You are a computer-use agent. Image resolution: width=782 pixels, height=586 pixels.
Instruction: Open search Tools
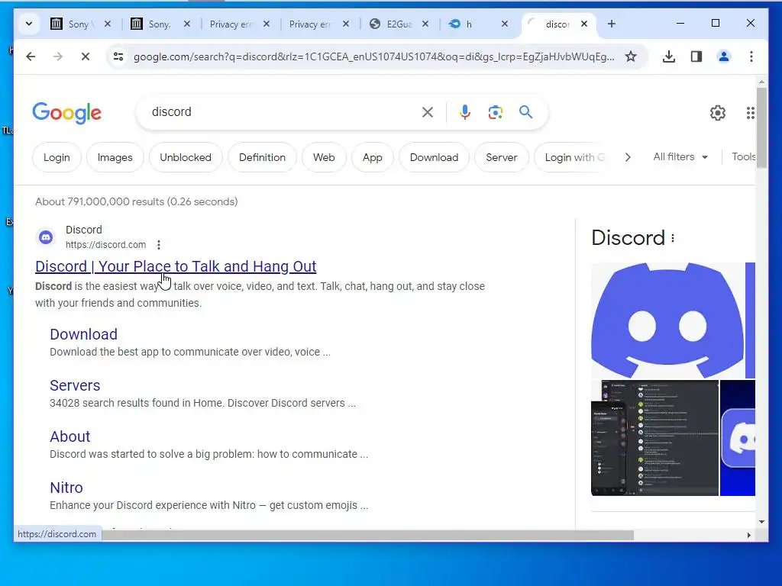click(x=743, y=157)
